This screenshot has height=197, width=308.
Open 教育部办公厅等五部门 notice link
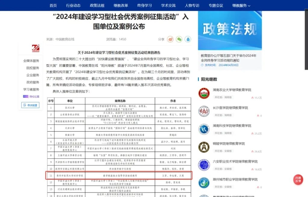tap(229, 58)
